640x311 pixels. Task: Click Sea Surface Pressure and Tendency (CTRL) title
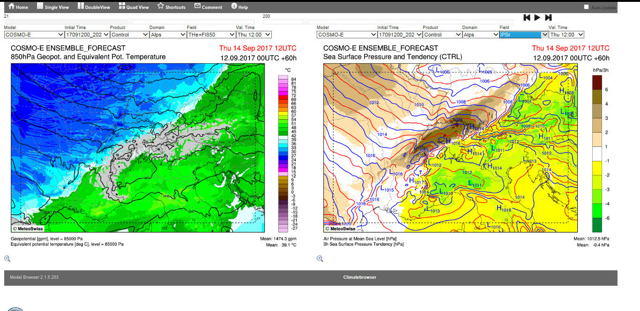pos(393,57)
